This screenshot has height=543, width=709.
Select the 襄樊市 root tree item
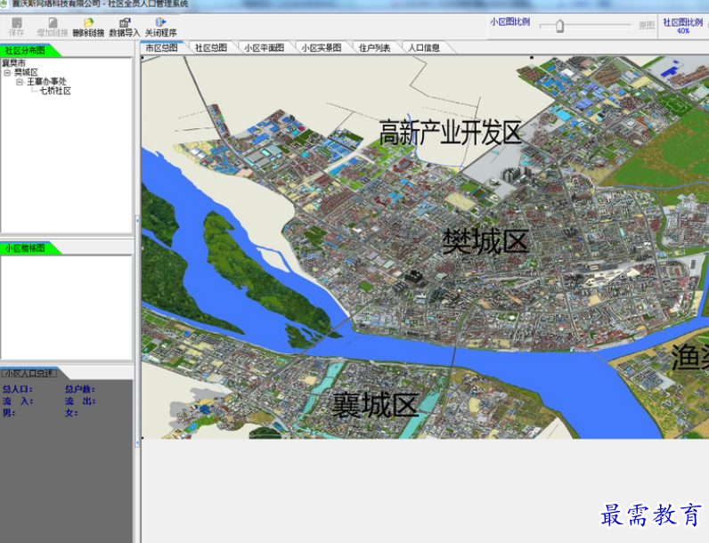tap(13, 63)
